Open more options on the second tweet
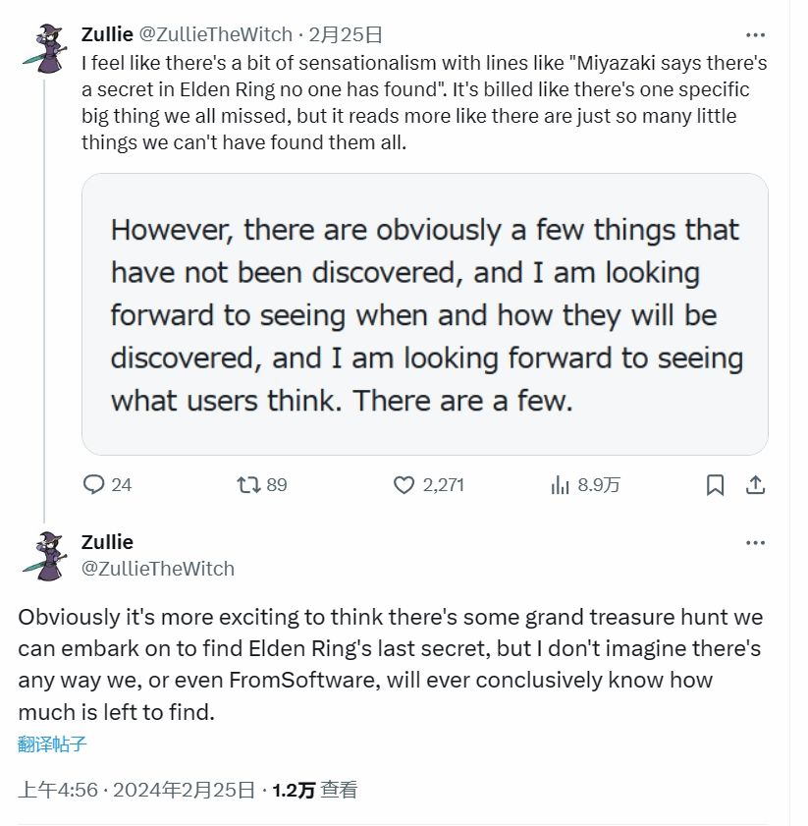 coord(755,543)
